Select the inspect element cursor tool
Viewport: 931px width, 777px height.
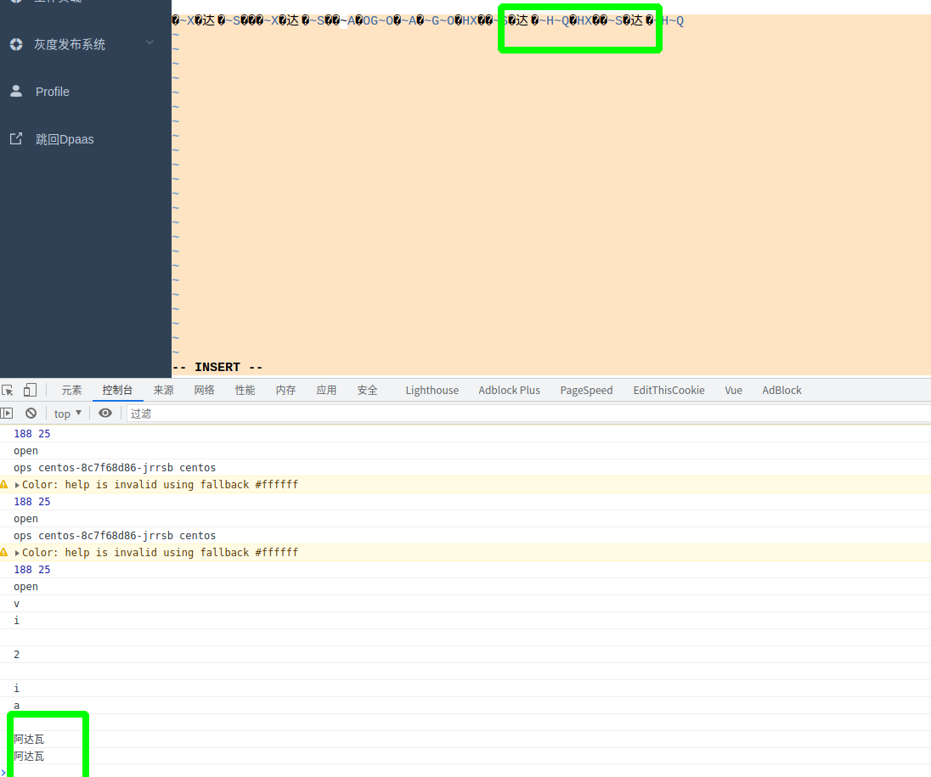click(9, 390)
